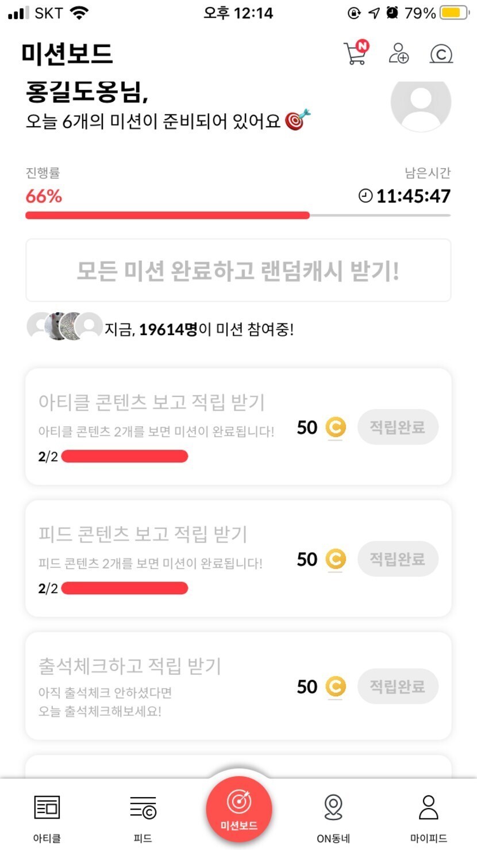Click the 피드 mission 2/2 progress bar
The height and width of the screenshot is (850, 477).
click(124, 588)
